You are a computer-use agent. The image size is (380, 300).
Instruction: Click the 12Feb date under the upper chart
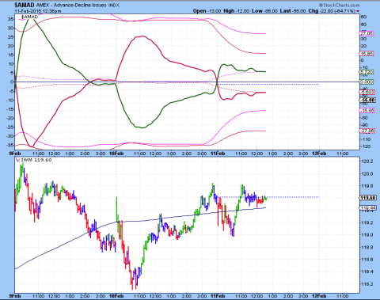point(319,154)
